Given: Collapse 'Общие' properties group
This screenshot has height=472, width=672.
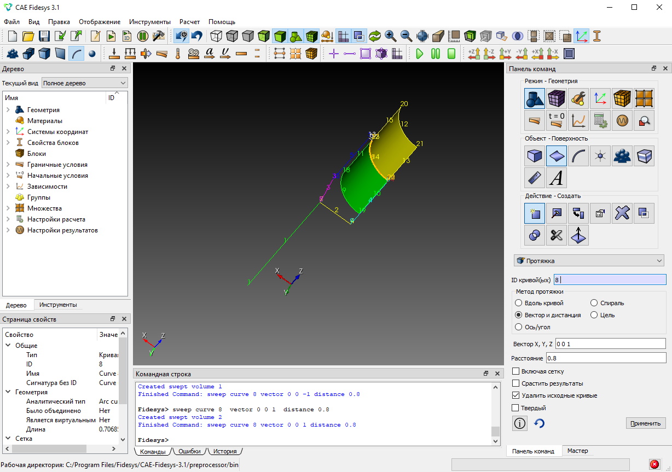Looking at the screenshot, I should point(8,346).
